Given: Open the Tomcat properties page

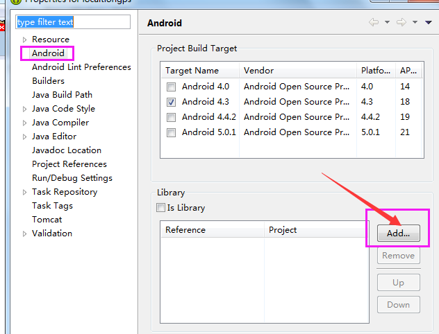Looking at the screenshot, I should [x=47, y=220].
